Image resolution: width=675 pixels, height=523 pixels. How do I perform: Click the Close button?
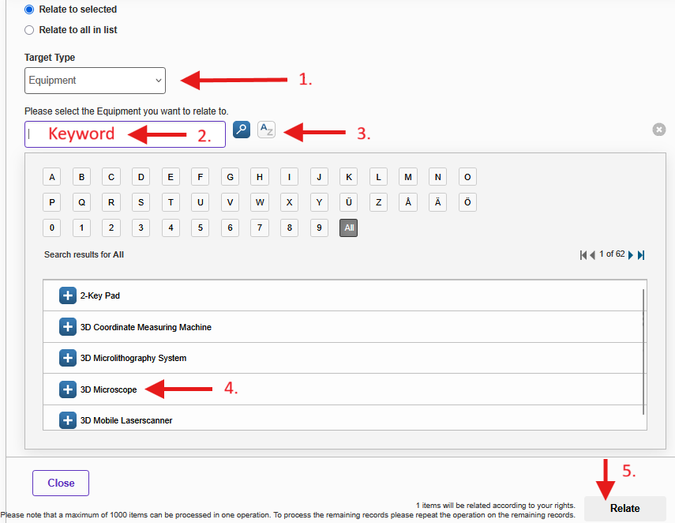(x=61, y=483)
